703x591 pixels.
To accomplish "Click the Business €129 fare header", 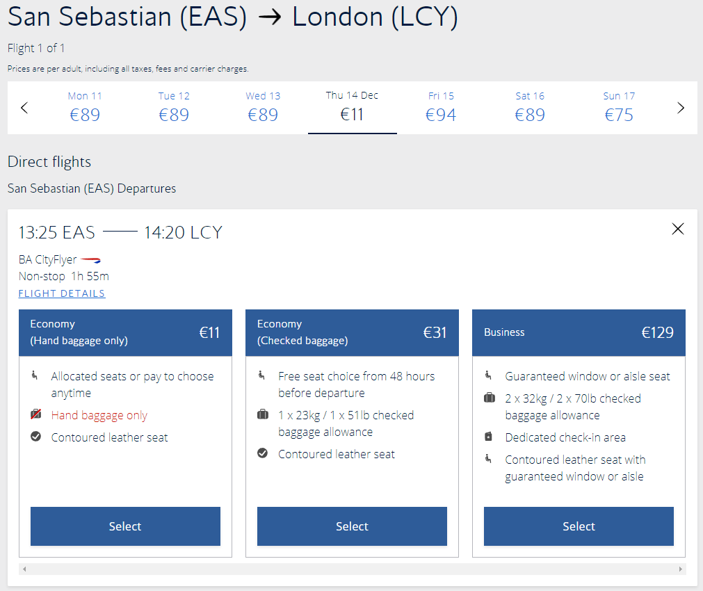I will (579, 333).
